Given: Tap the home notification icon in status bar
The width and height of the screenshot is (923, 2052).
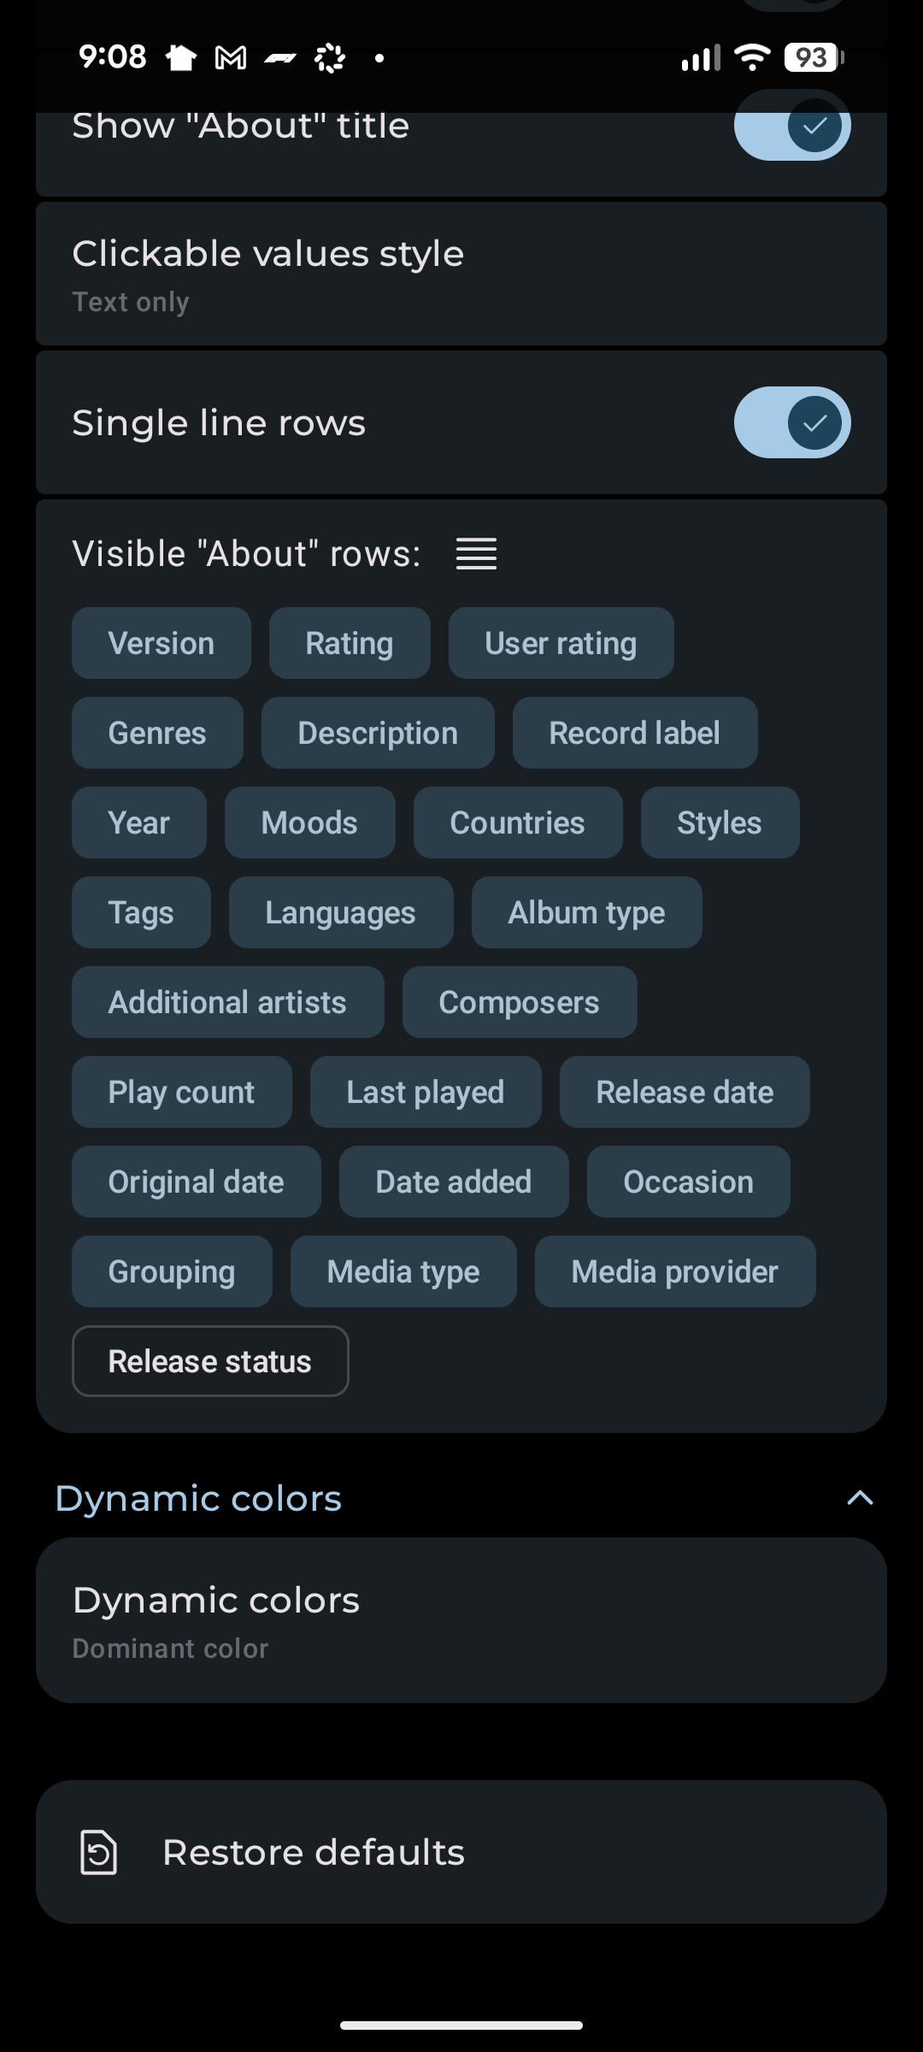Looking at the screenshot, I should click(180, 58).
